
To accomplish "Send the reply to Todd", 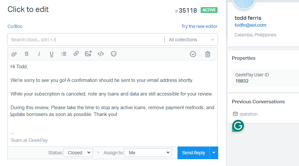I will tap(193, 153).
